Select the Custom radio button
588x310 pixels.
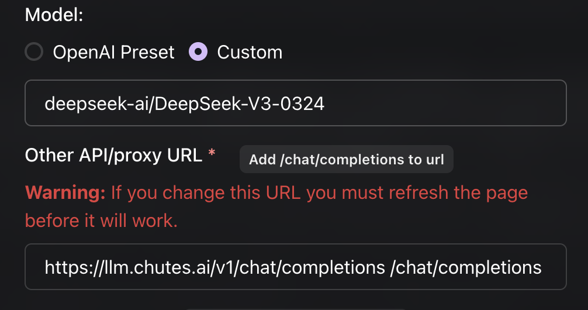pos(198,53)
